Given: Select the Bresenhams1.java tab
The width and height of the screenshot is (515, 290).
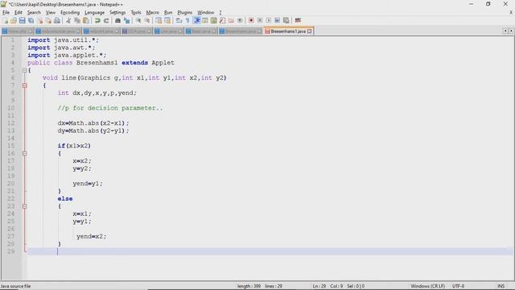Looking at the screenshot, I should 288,31.
